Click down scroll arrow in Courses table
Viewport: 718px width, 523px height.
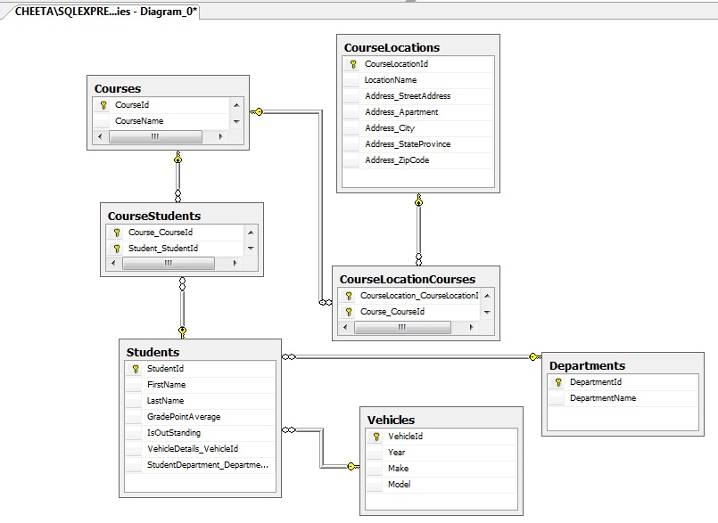[236, 122]
